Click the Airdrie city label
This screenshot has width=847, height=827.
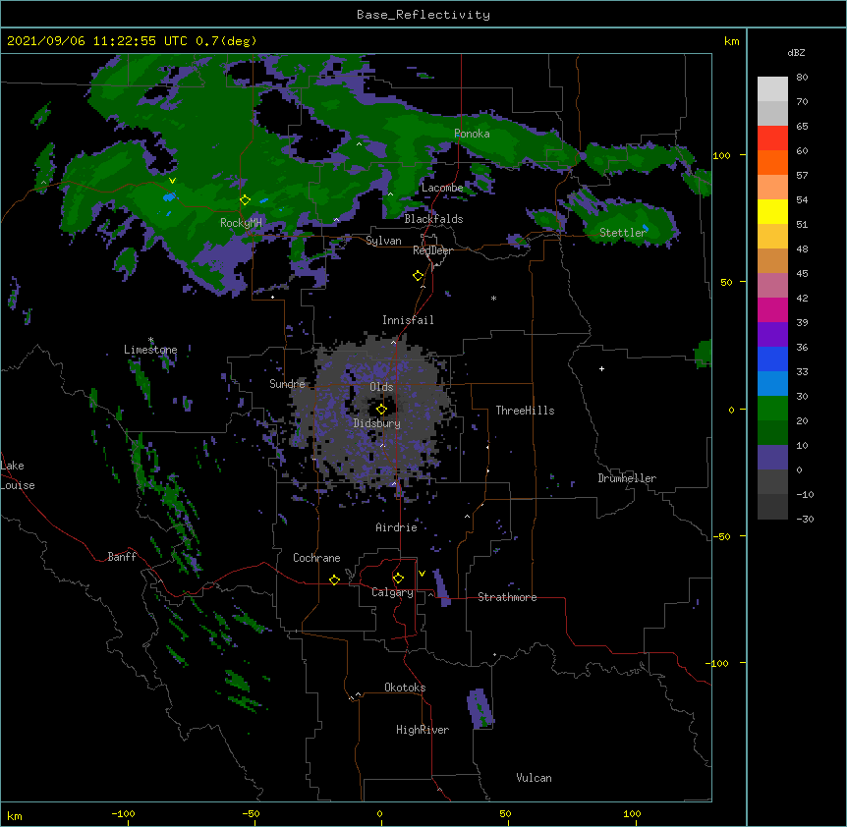click(396, 527)
